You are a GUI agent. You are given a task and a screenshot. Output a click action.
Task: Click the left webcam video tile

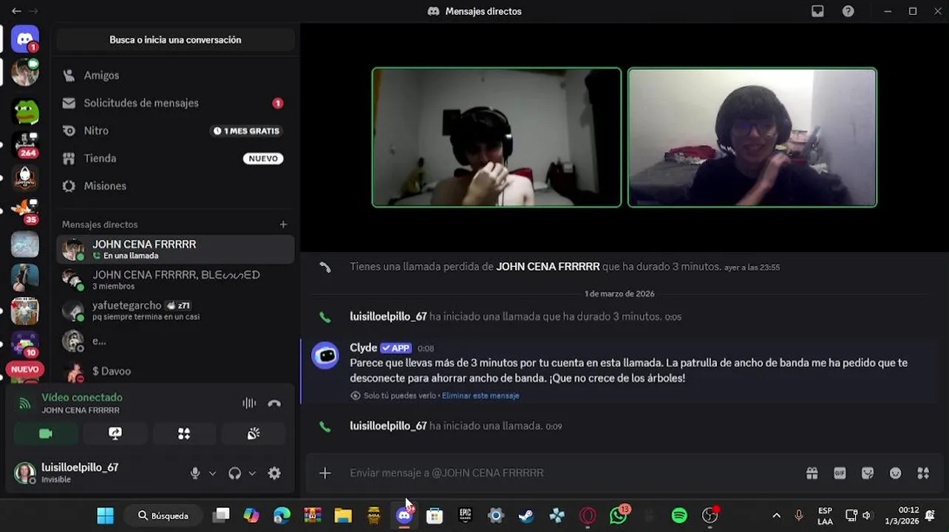(497, 137)
